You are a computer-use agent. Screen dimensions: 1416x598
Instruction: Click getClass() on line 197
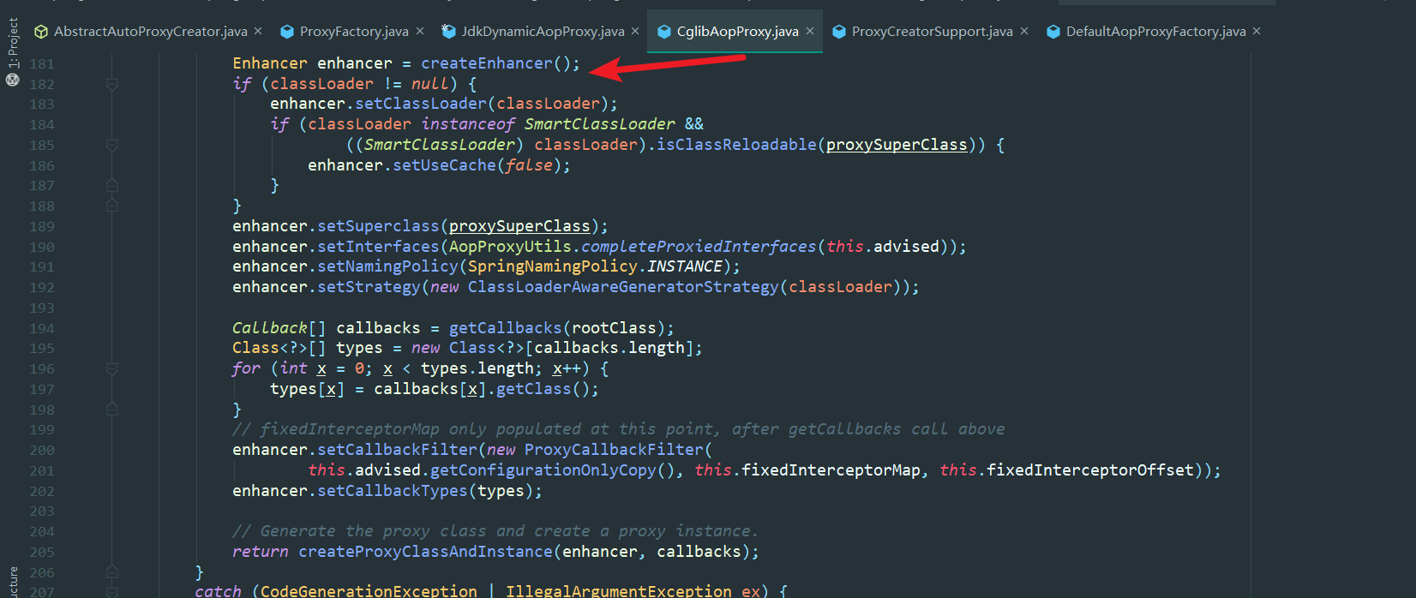(x=543, y=389)
